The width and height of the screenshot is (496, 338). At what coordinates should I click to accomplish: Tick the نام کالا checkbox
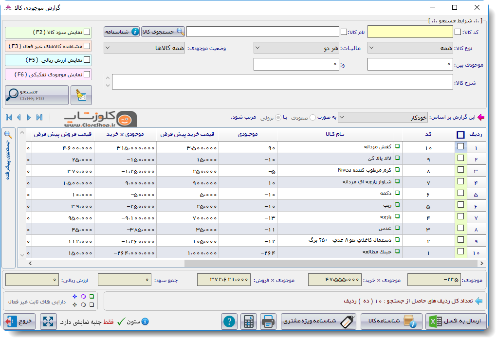(x=344, y=32)
